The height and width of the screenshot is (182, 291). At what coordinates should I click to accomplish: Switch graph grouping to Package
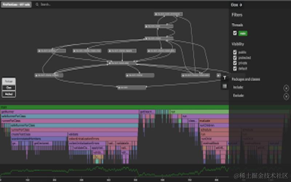coord(9,81)
